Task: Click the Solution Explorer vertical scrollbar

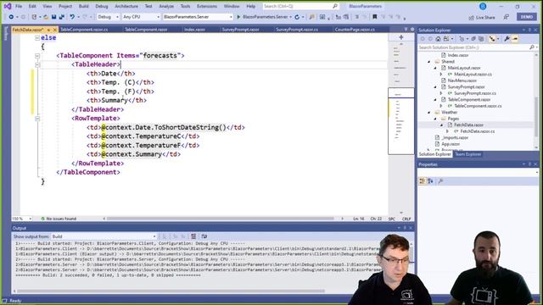Action: click(x=536, y=116)
